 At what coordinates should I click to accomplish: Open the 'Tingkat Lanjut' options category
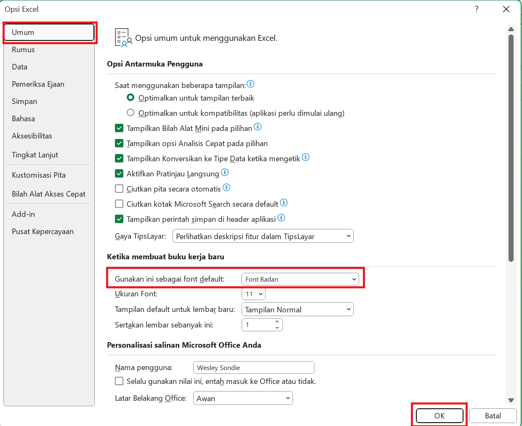35,155
